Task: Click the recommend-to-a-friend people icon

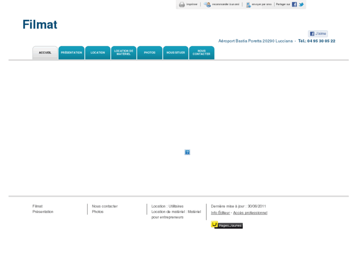Action: (x=207, y=4)
